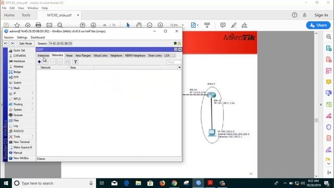Click Sign In in Acrobat
This screenshot has width=334, height=188.
click(321, 15)
